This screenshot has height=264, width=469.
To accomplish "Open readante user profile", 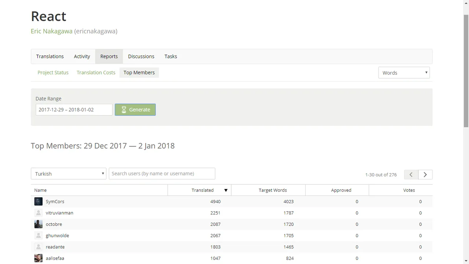I will 55,247.
